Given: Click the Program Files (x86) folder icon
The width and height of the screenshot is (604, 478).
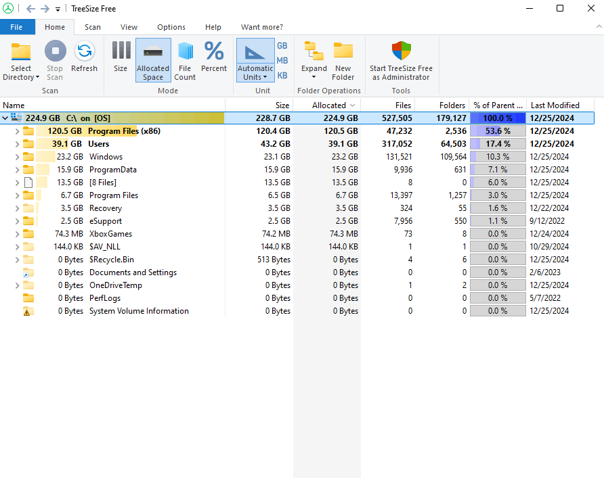Looking at the screenshot, I should [x=28, y=130].
